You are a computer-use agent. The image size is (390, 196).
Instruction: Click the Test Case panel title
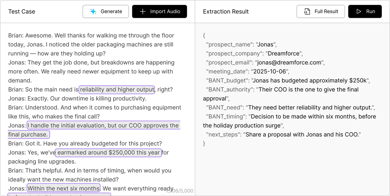(x=22, y=11)
